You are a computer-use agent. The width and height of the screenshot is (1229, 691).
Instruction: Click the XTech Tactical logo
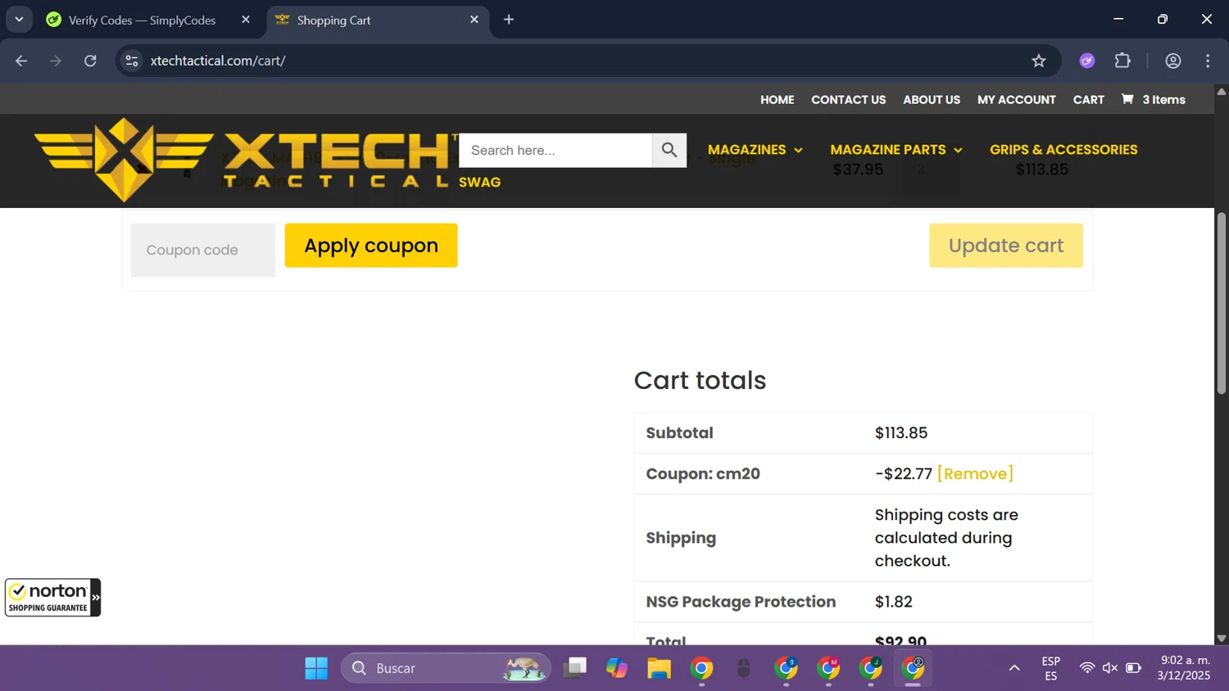click(246, 160)
